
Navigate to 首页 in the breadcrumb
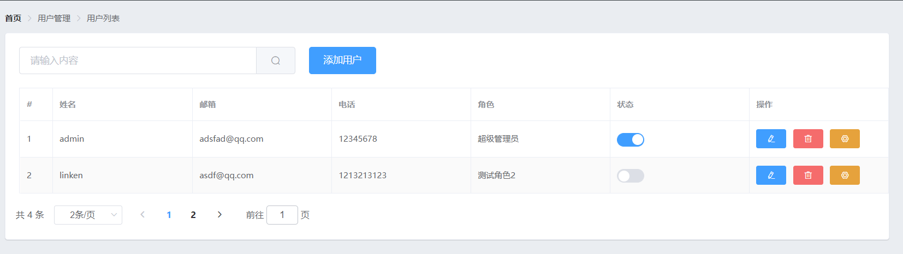coord(13,19)
